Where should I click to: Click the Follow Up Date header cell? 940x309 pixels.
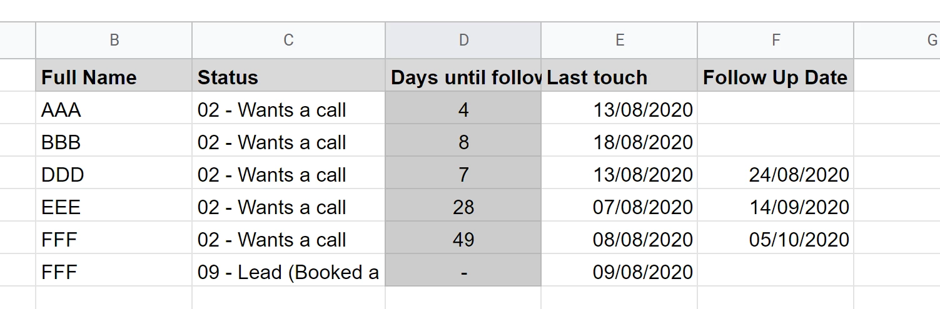pyautogui.click(x=776, y=77)
